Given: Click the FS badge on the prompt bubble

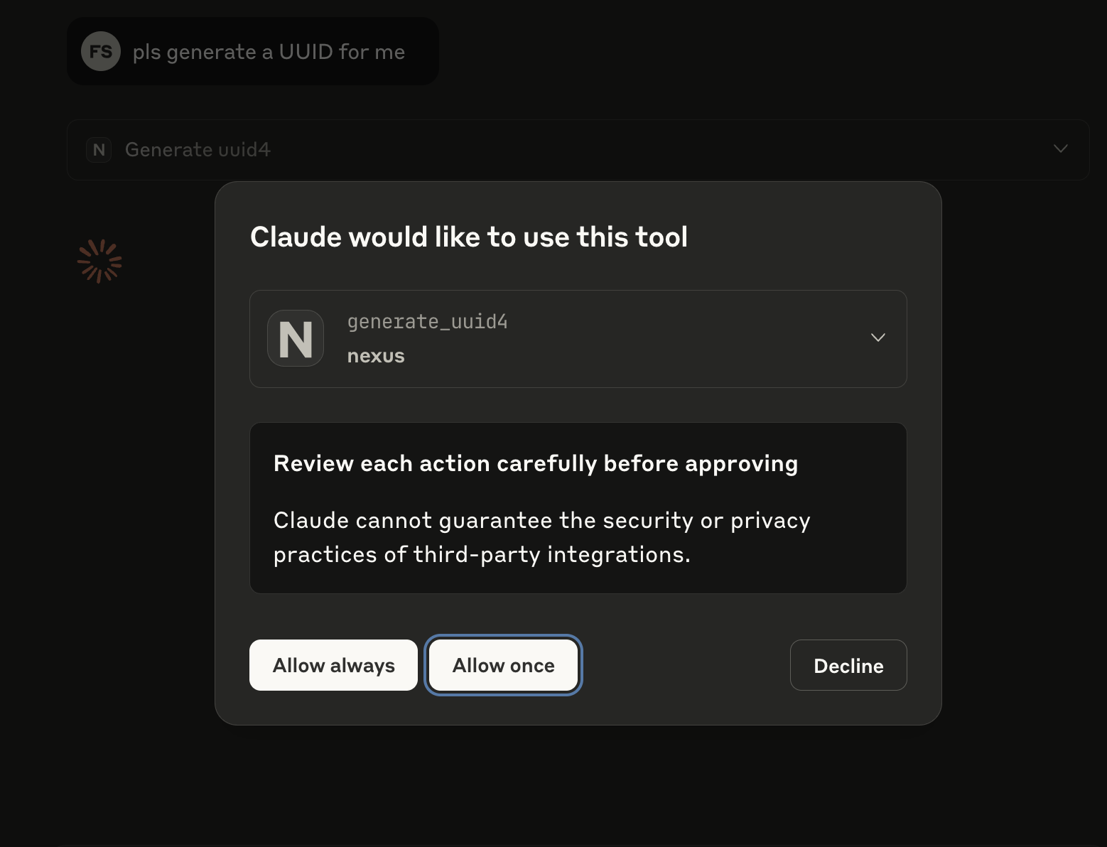Looking at the screenshot, I should coord(100,51).
